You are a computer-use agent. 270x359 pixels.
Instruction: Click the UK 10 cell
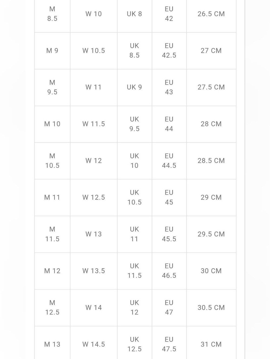(134, 161)
